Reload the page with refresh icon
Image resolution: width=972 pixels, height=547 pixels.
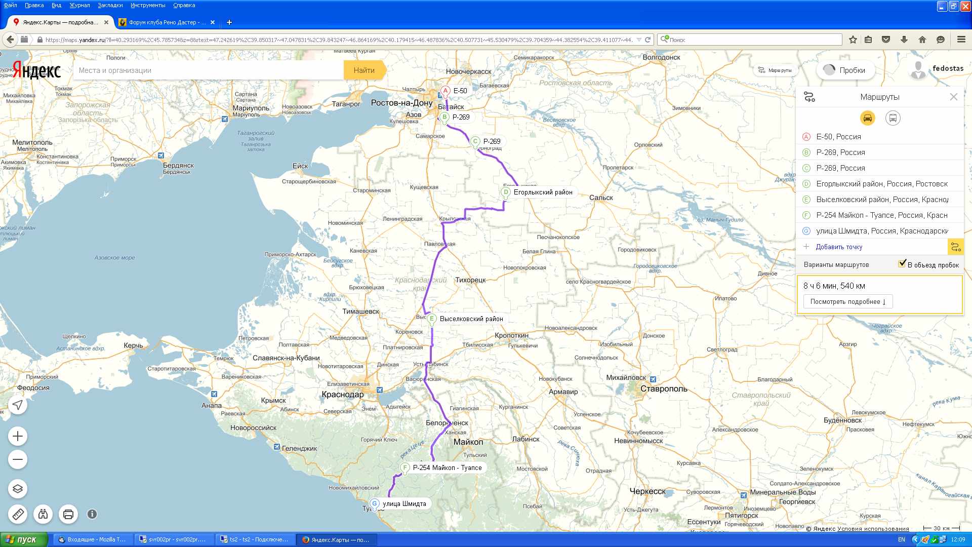(x=647, y=40)
